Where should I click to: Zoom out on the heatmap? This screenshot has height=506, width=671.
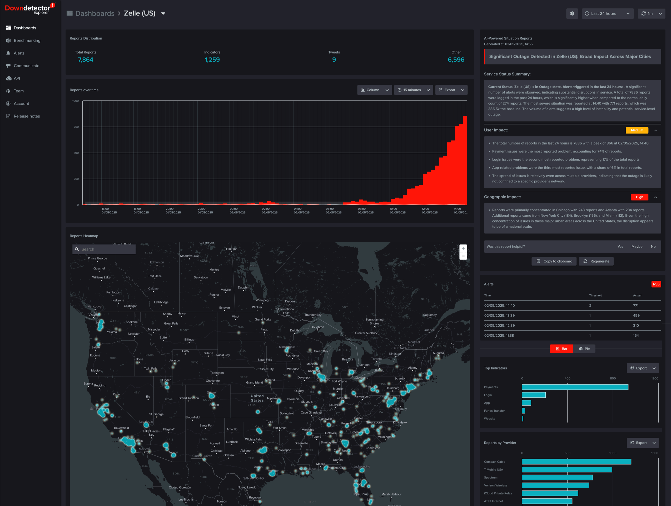[x=463, y=256]
